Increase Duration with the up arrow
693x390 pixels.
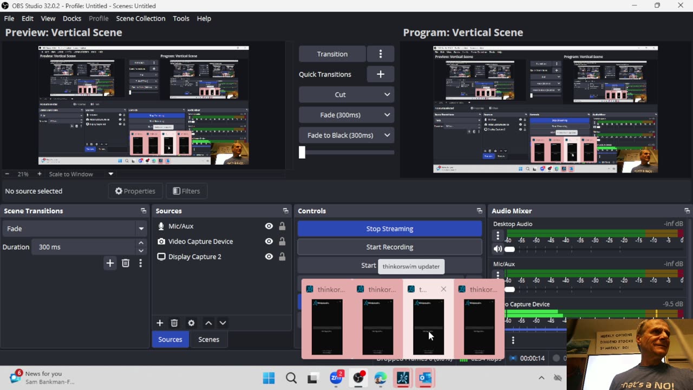click(141, 243)
